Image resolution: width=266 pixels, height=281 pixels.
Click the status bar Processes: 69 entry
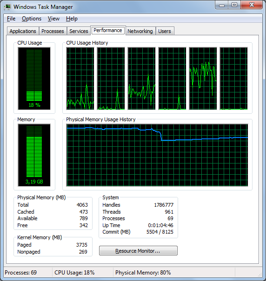point(20,273)
